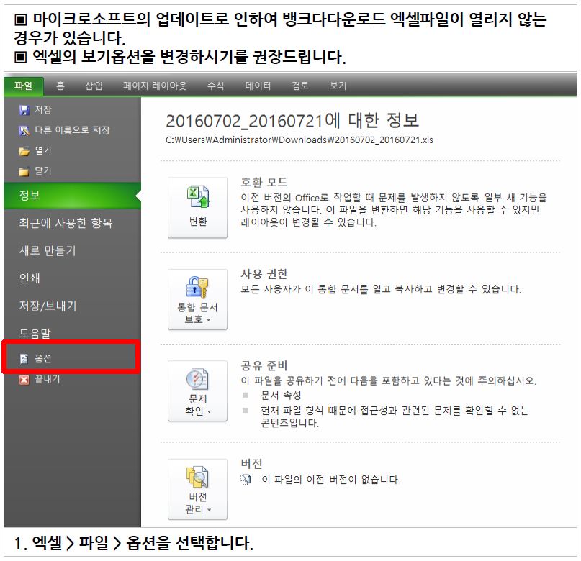Click the Exit (끝내기) red X icon
This screenshot has height=561, width=581.
pos(24,379)
